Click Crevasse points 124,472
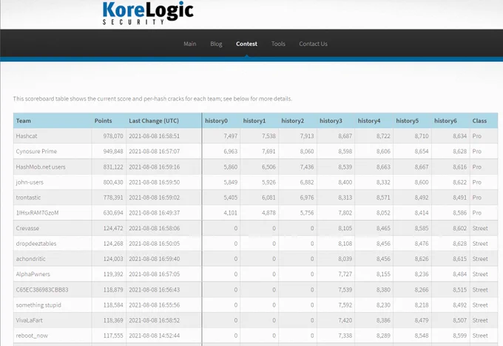This screenshot has height=346, width=503. click(x=113, y=228)
